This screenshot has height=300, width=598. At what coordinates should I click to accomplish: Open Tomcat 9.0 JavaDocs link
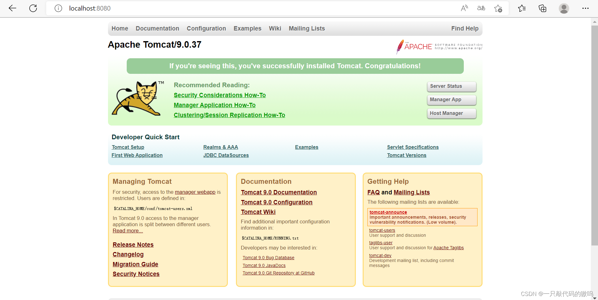pyautogui.click(x=264, y=266)
